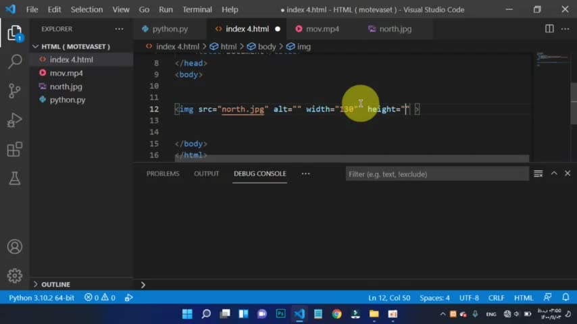Collapse the HTML (MOTEVASET) folder section
This screenshot has width=577, height=324.
coord(36,47)
